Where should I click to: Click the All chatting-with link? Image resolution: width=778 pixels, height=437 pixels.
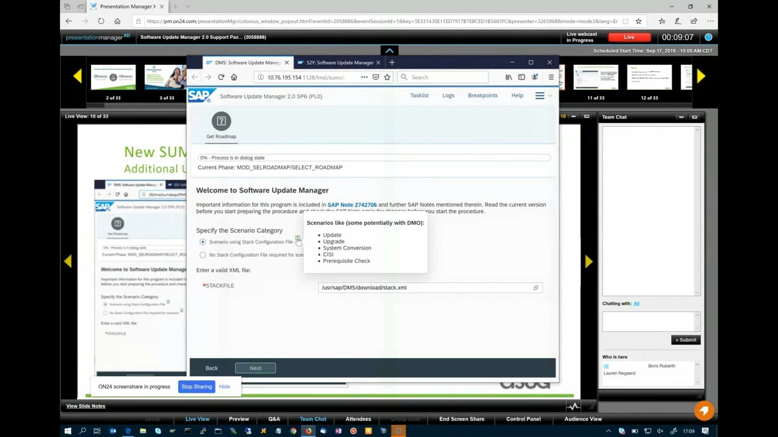pyautogui.click(x=636, y=303)
